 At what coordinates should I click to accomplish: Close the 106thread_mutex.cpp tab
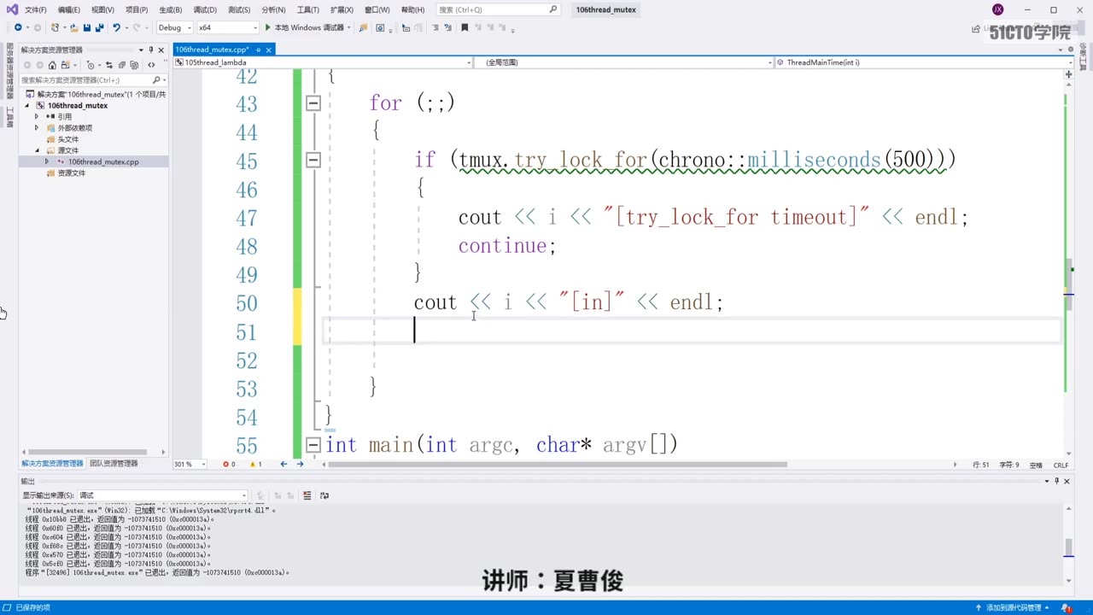[268, 50]
